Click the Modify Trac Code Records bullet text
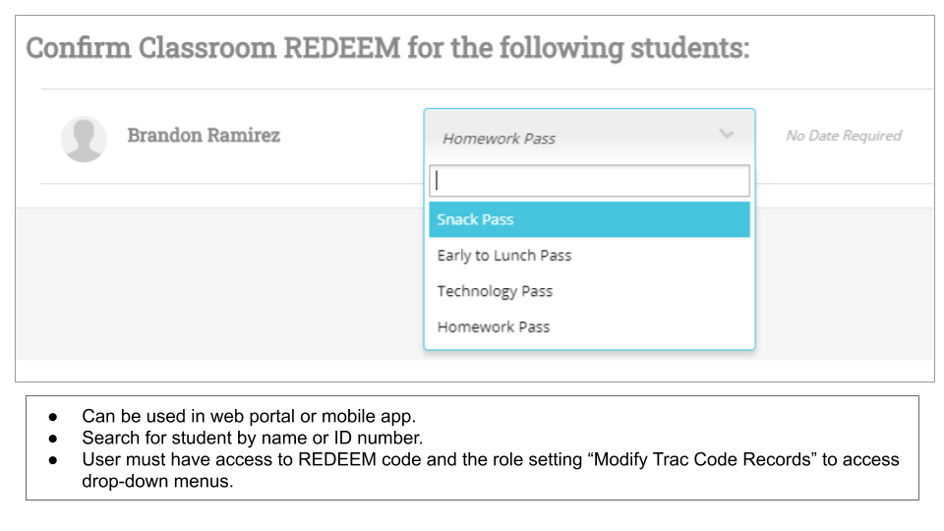Screen dimensions: 944x531 pos(491,459)
